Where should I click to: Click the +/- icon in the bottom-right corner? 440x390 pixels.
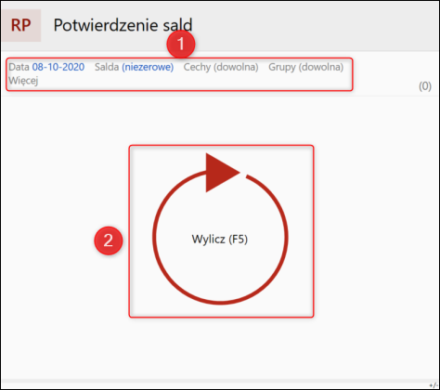(434, 385)
